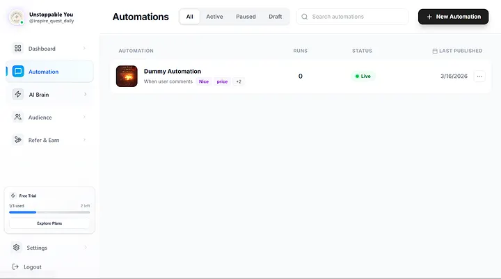Expand the AI Brain chevron
Image resolution: width=501 pixels, height=279 pixels.
[86, 95]
